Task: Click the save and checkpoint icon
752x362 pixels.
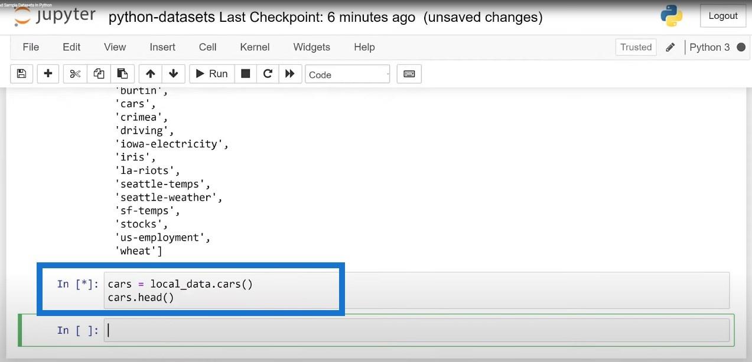Action: coord(21,74)
